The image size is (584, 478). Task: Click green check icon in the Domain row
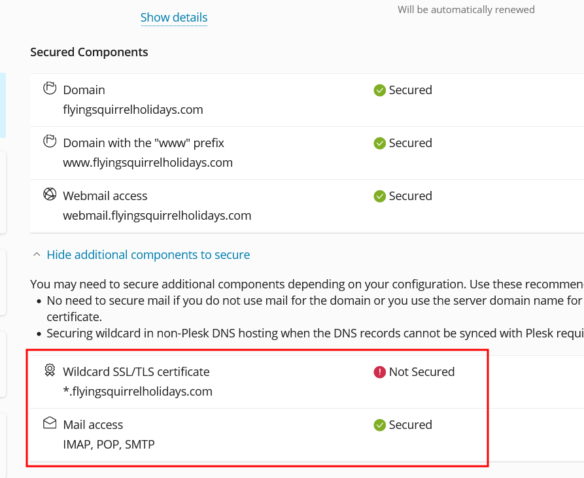pos(379,90)
